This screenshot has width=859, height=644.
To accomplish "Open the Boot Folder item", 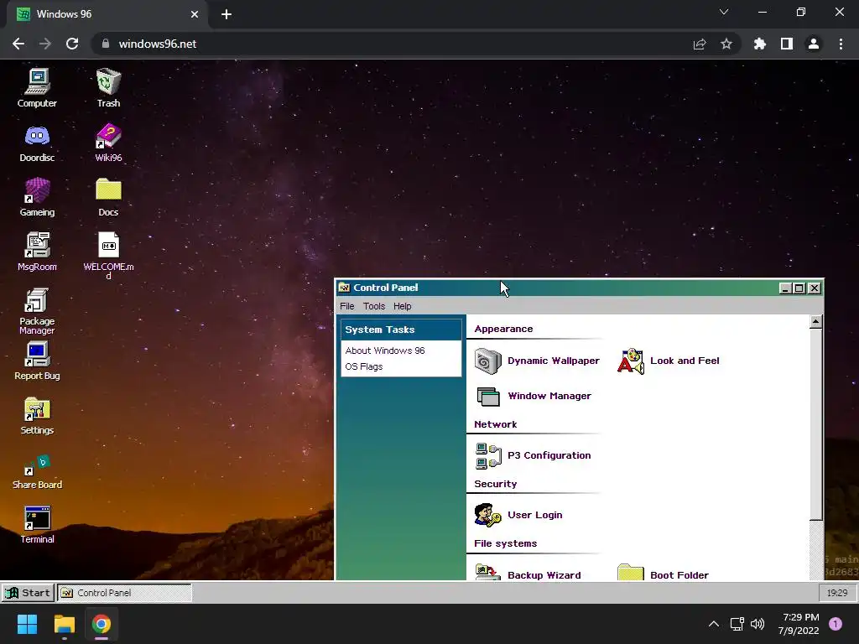I will click(663, 574).
